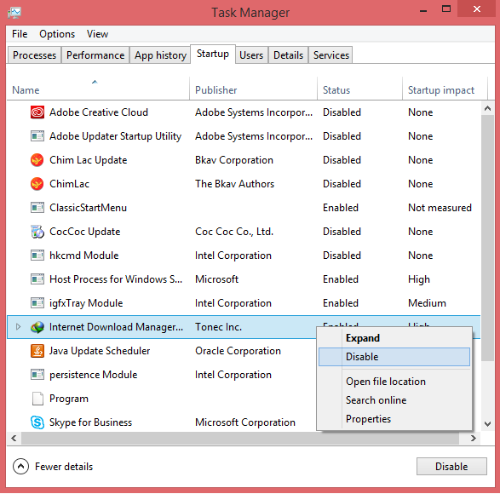
Task: Expand the Internet Download Manager row triangle
Action: 18,327
